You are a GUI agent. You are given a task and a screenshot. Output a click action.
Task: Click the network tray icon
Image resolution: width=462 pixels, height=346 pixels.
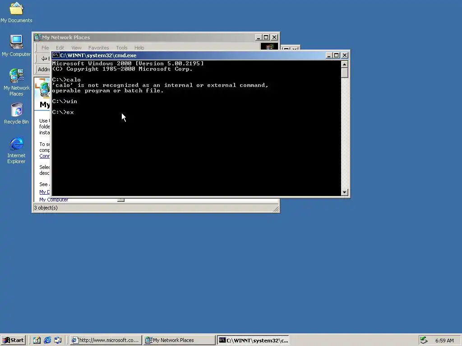coord(424,341)
